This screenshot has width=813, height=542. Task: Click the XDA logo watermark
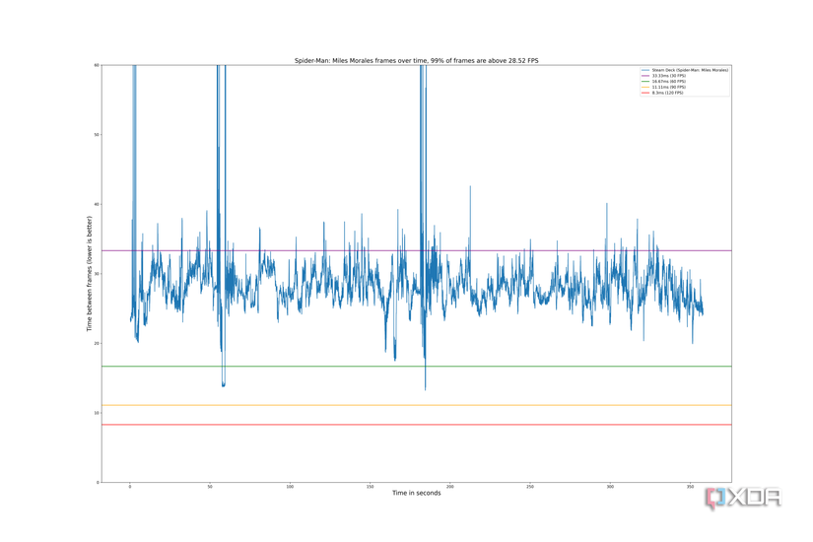(742, 499)
